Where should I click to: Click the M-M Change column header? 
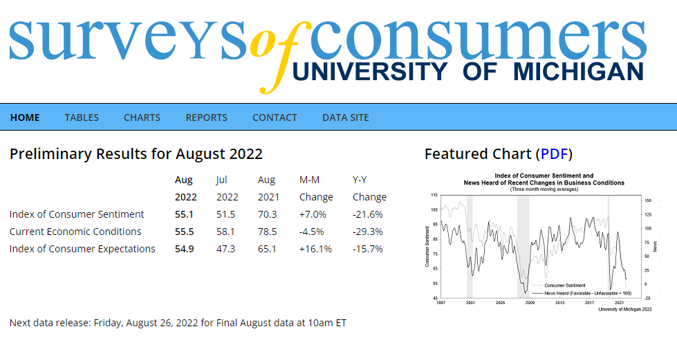(315, 188)
